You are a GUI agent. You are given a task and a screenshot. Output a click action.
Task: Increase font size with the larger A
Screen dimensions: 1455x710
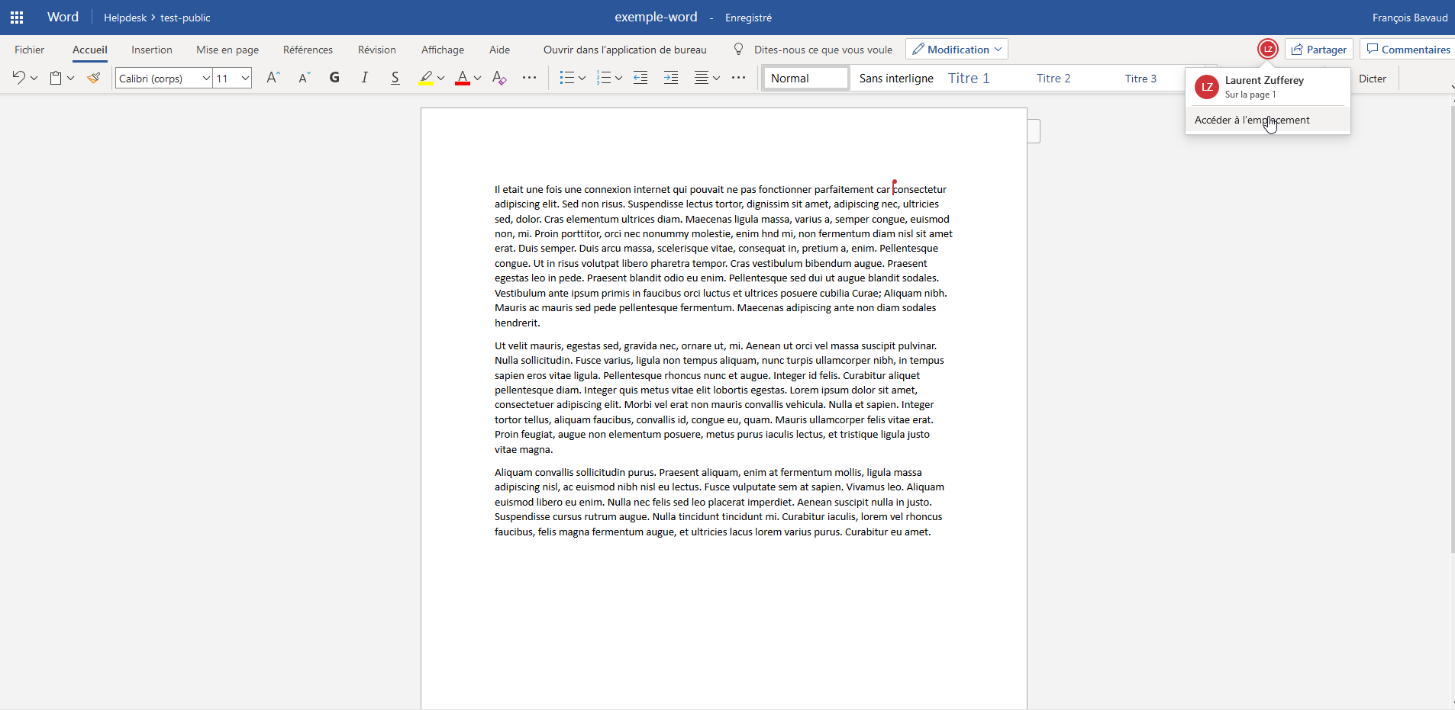point(273,78)
